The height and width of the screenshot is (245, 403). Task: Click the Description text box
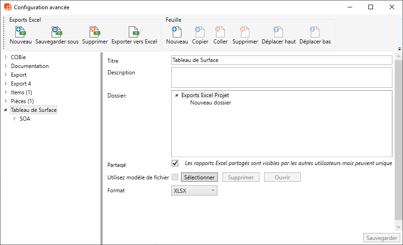281,77
